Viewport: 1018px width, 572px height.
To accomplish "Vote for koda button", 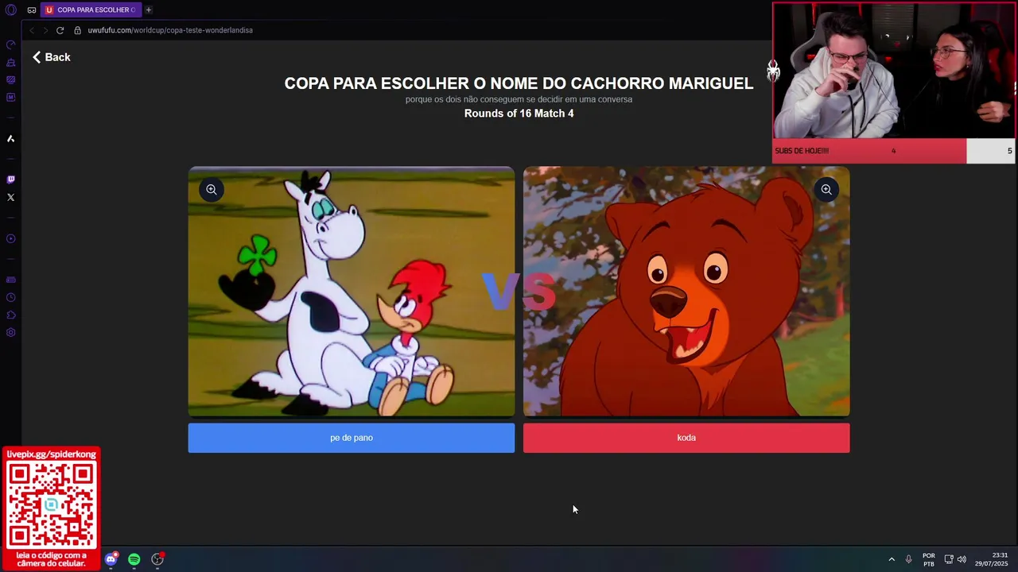I will [686, 438].
